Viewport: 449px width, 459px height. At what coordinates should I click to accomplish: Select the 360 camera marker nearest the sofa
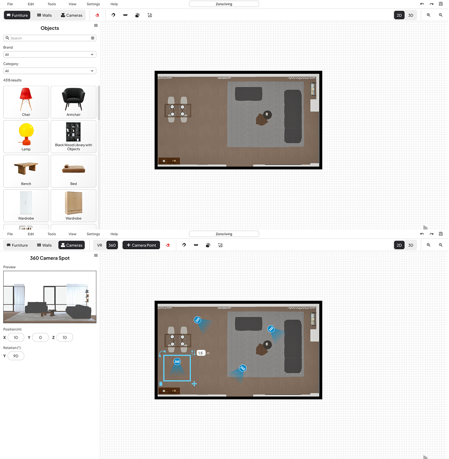pyautogui.click(x=271, y=329)
